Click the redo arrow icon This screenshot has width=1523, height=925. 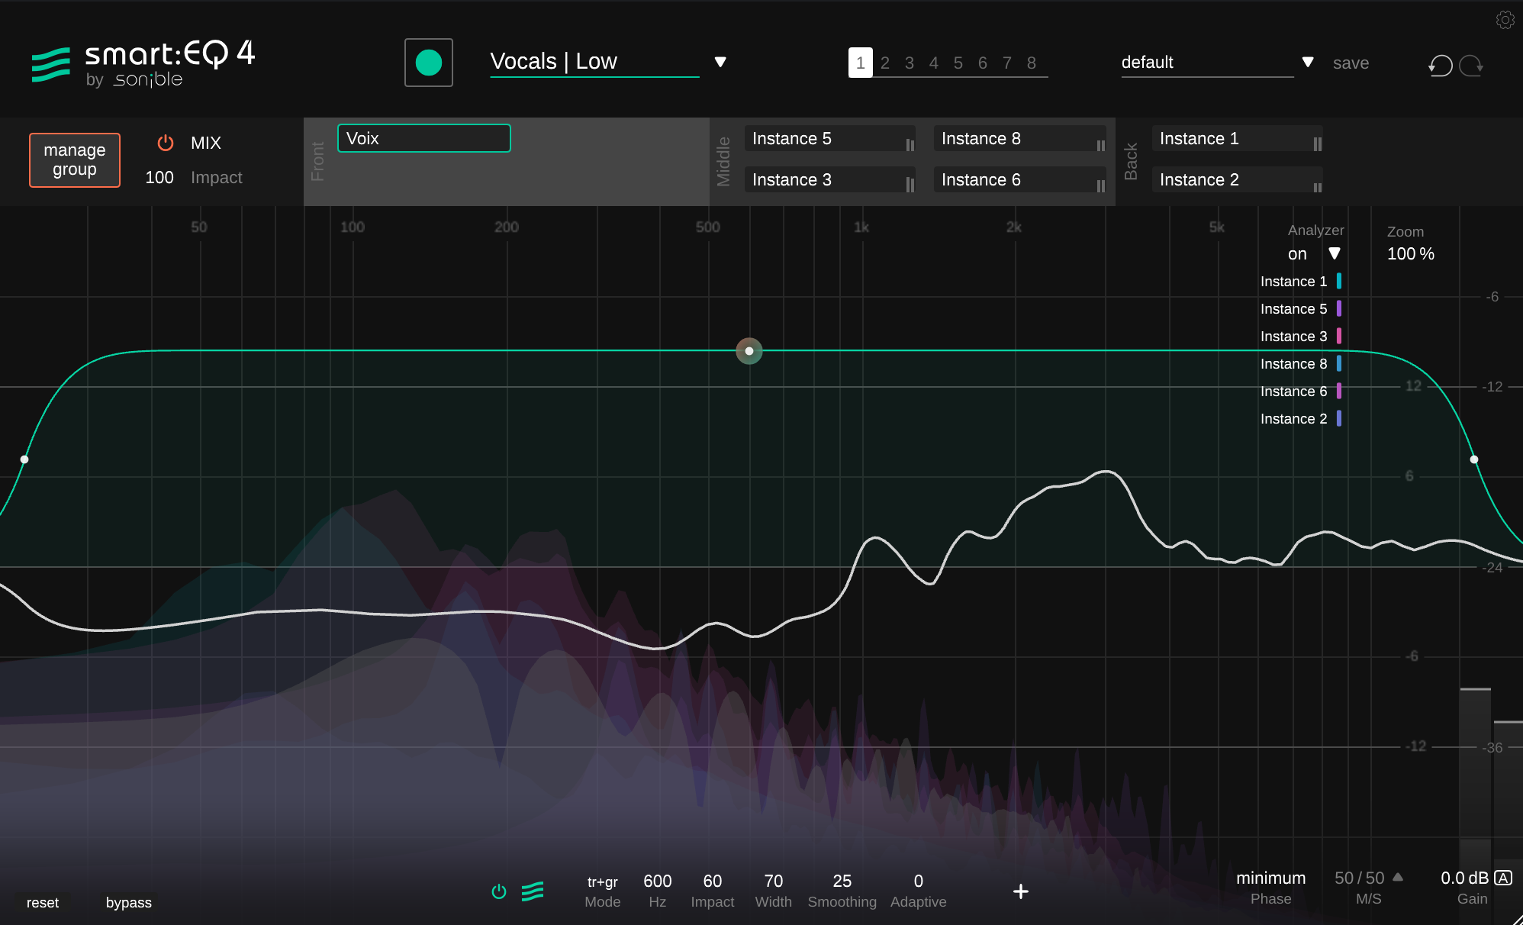pyautogui.click(x=1471, y=66)
